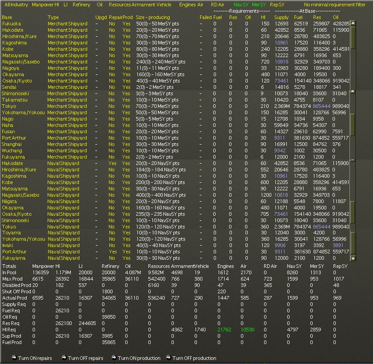The width and height of the screenshot is (373, 364).
Task: Open Iwaki base entry
Action: click(x=8, y=245)
